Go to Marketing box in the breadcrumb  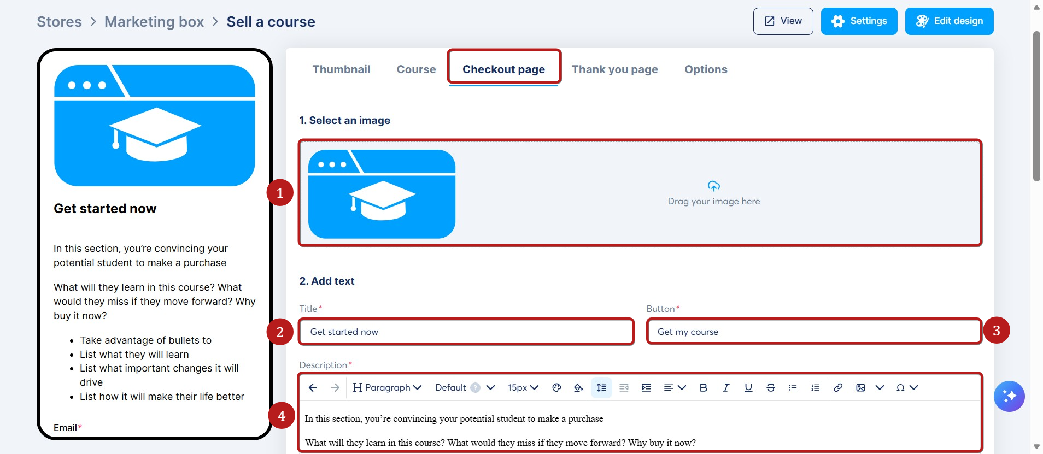(x=154, y=22)
